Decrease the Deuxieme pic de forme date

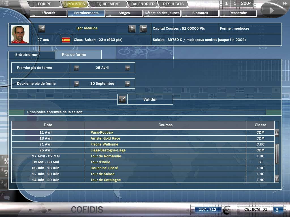coord(76,84)
